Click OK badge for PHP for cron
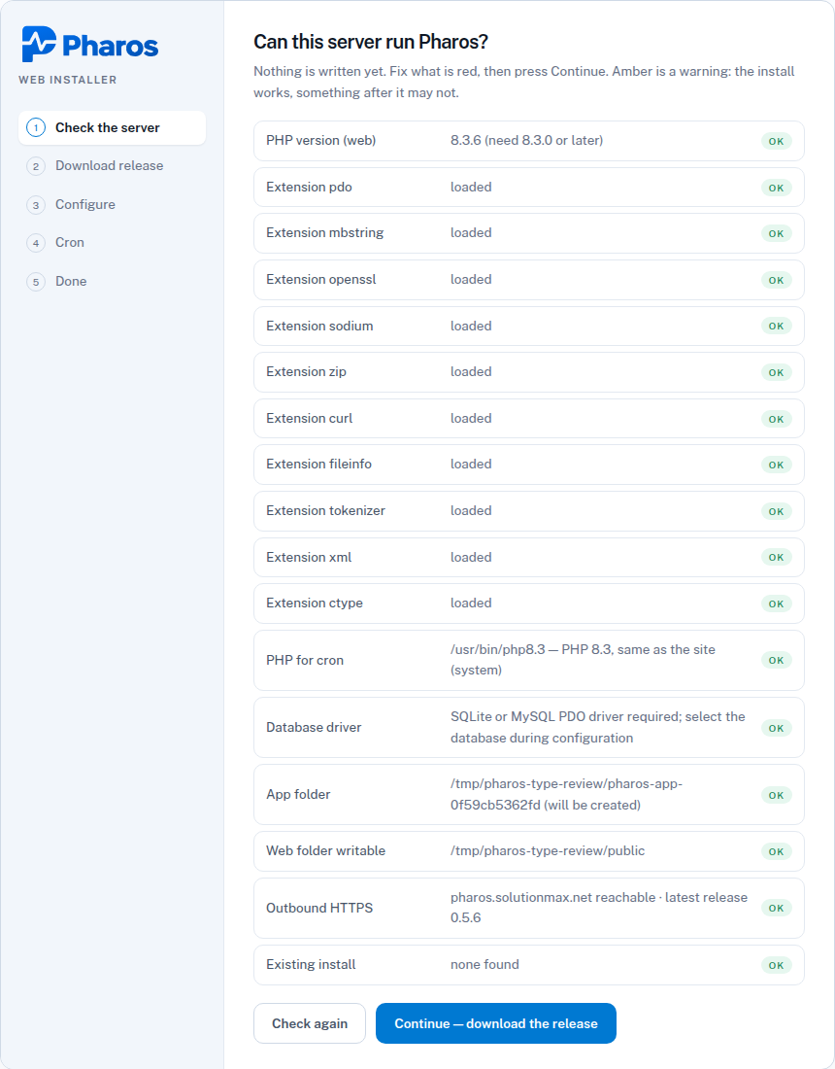Image resolution: width=835 pixels, height=1069 pixels. pyautogui.click(x=777, y=660)
